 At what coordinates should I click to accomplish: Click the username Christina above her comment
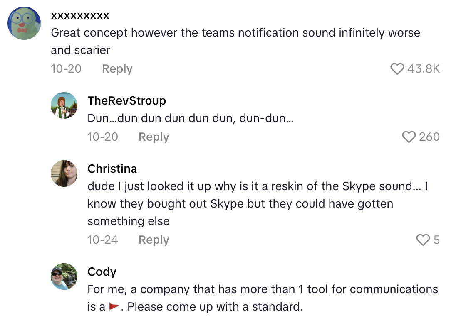[112, 169]
